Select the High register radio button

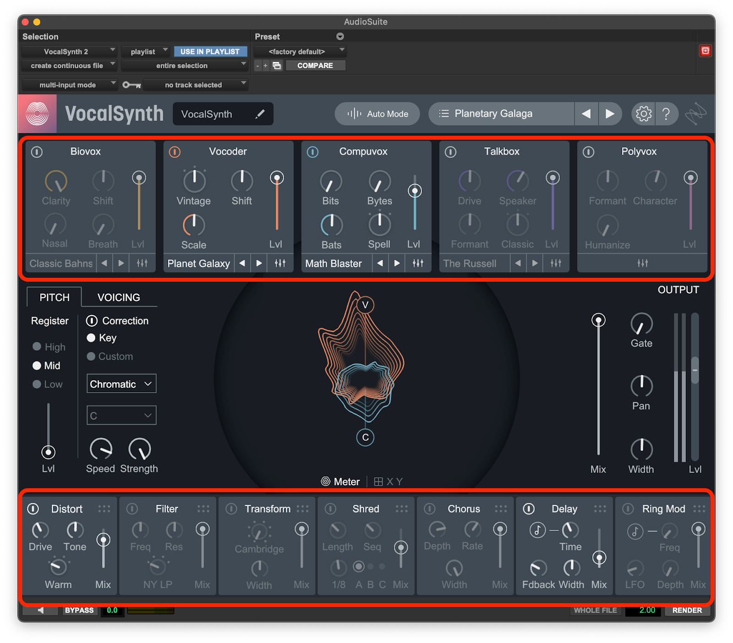[x=37, y=347]
